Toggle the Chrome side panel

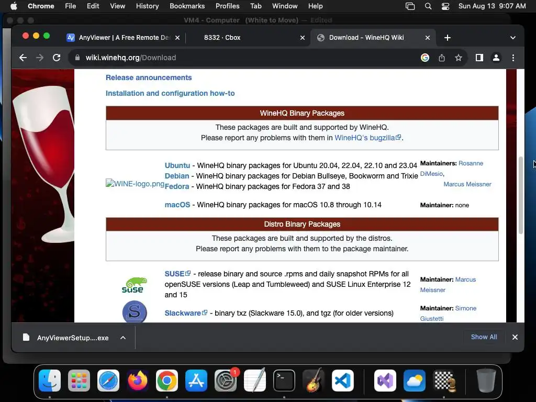pos(479,58)
